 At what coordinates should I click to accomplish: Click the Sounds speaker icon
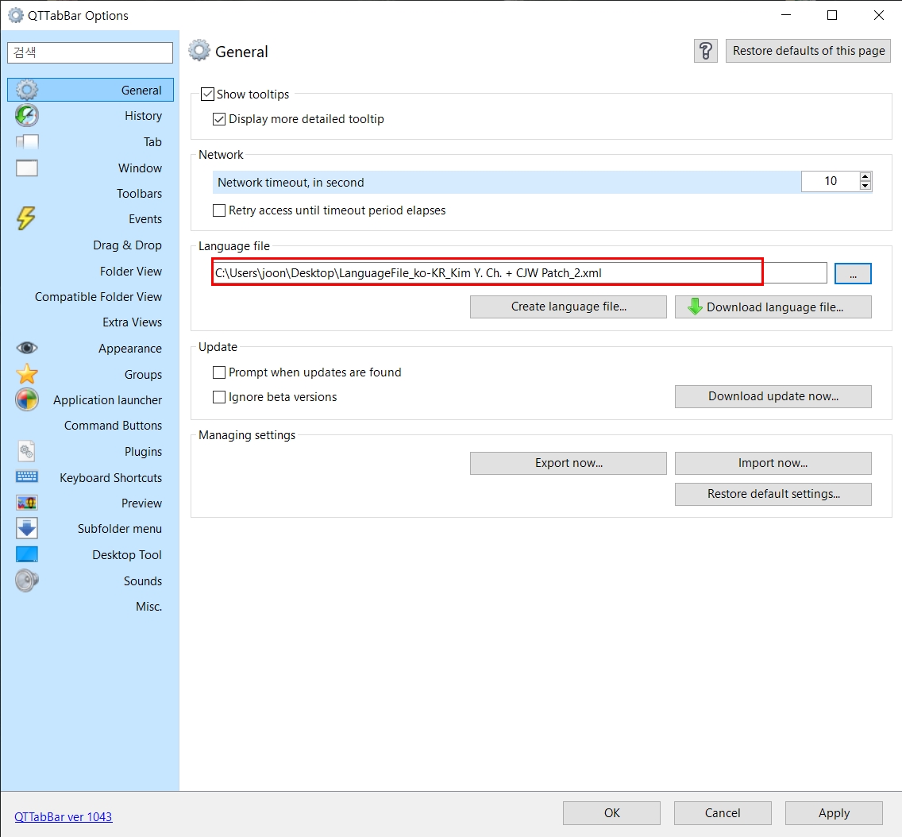click(26, 580)
